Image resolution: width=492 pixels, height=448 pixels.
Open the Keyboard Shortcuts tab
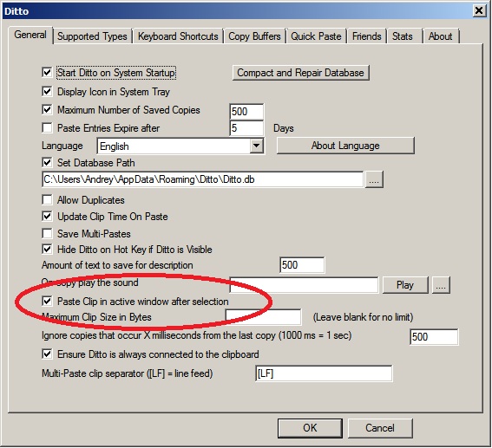(178, 36)
